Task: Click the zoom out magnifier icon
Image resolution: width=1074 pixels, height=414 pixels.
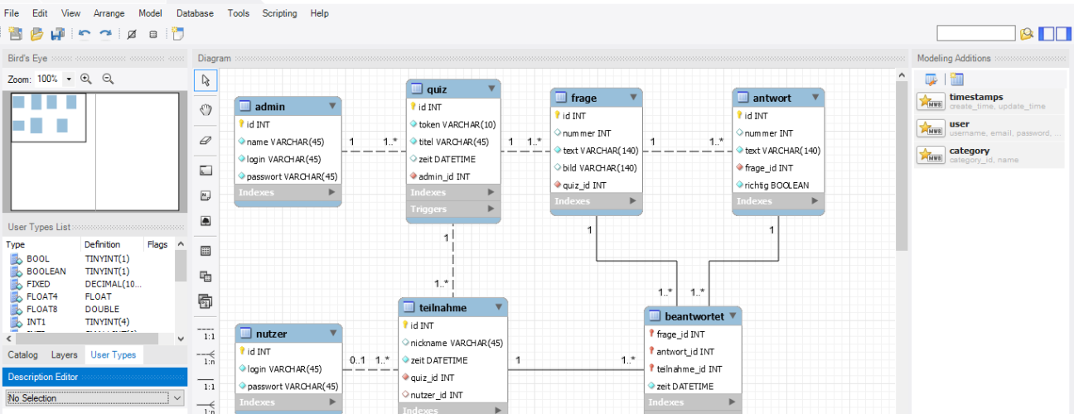Action: (x=108, y=79)
